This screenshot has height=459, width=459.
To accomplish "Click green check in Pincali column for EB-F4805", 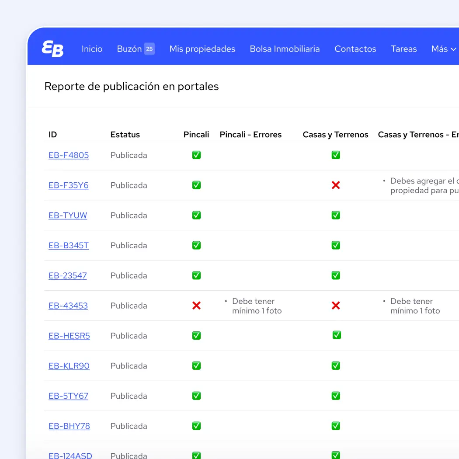I will (196, 155).
